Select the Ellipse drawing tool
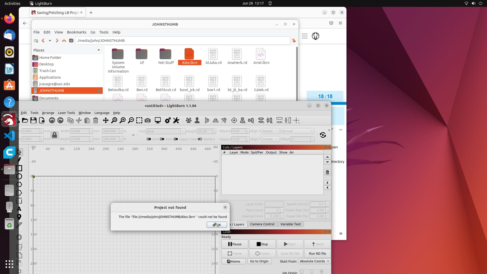The width and height of the screenshot is (487, 274). (x=19, y=176)
